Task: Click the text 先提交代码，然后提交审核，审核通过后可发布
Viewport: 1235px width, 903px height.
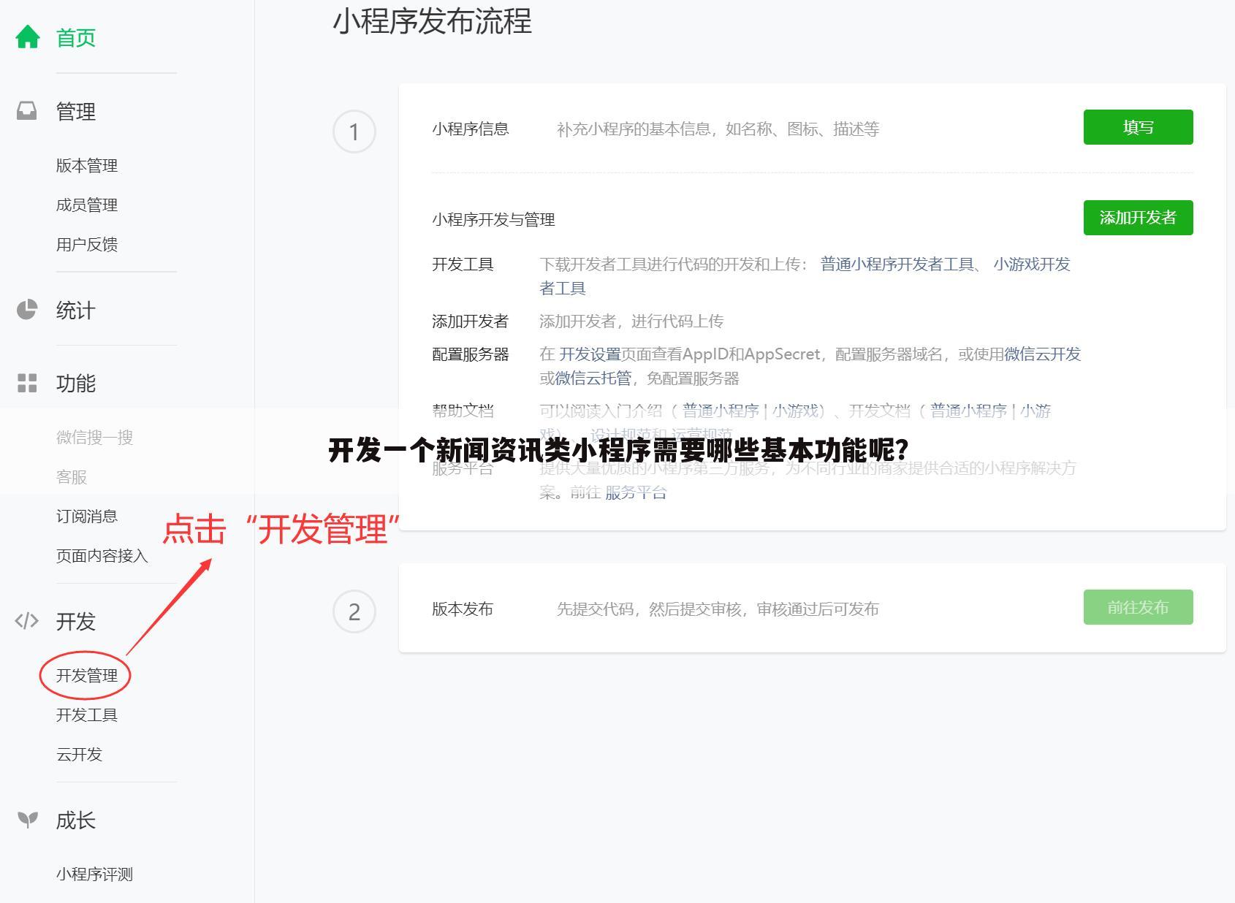Action: click(718, 609)
